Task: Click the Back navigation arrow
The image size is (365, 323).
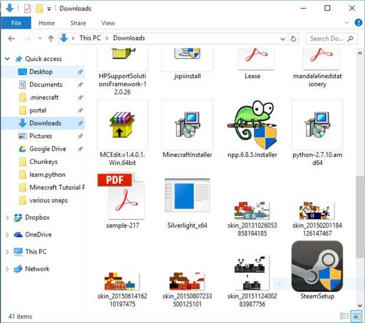Action: [11, 39]
